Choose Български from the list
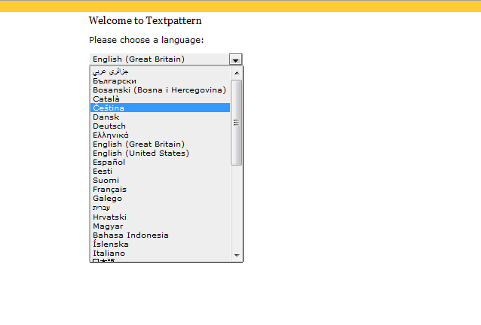Screen dimensions: 481x325 coord(161,80)
